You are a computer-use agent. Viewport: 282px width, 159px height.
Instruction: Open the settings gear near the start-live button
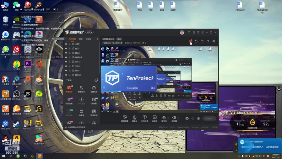tap(198, 118)
